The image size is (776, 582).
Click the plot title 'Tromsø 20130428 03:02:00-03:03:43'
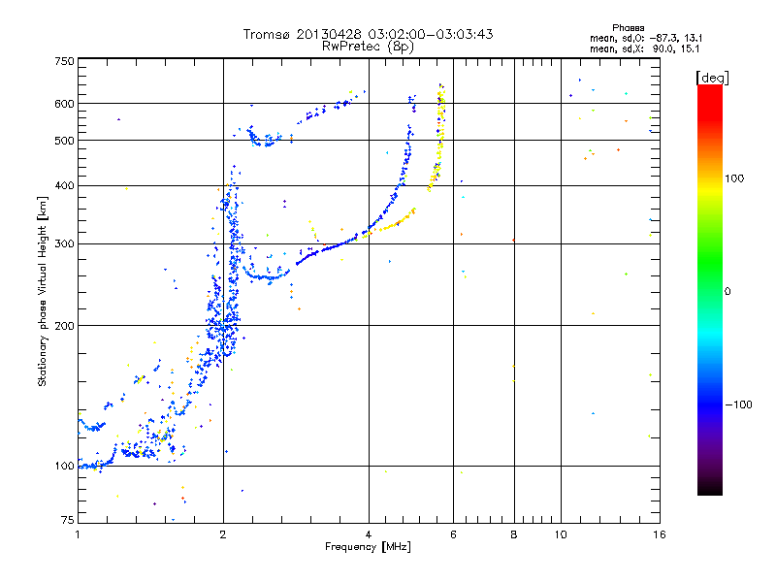(368, 34)
